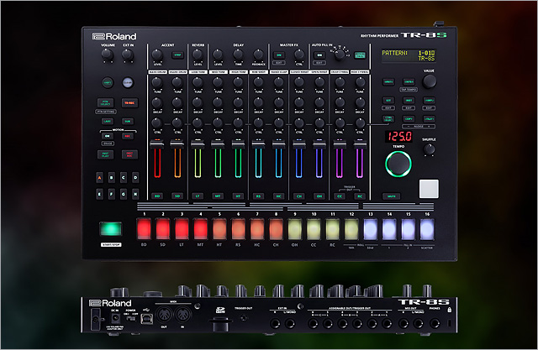Toggle the ACCENT STEP button
The width and height of the screenshot is (538, 350).
[x=177, y=55]
